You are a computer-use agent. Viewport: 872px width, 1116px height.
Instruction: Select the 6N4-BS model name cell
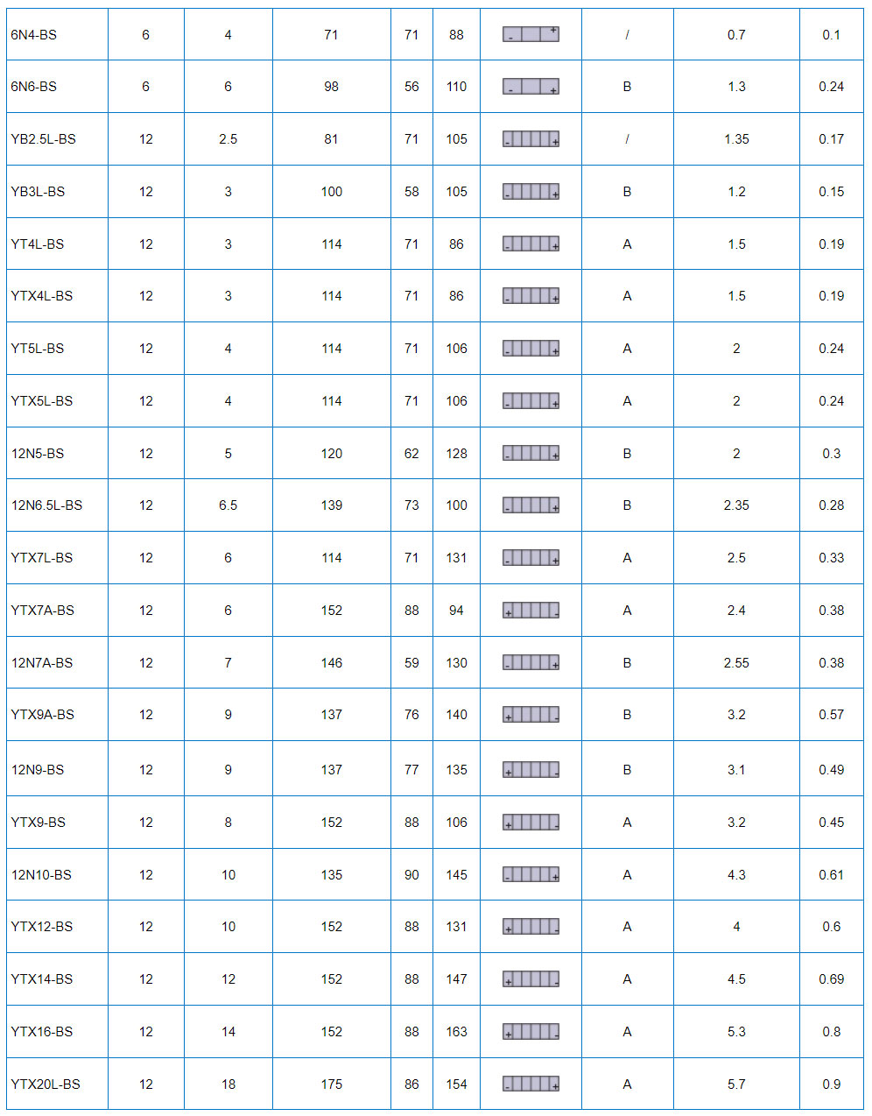click(57, 35)
